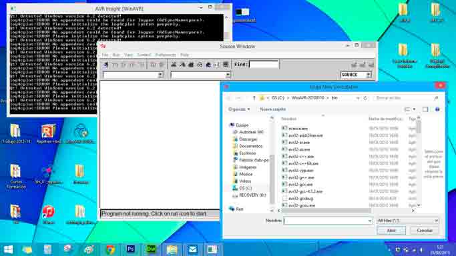
Task: Open the Preferences menu in Source Window
Action: pos(166,55)
